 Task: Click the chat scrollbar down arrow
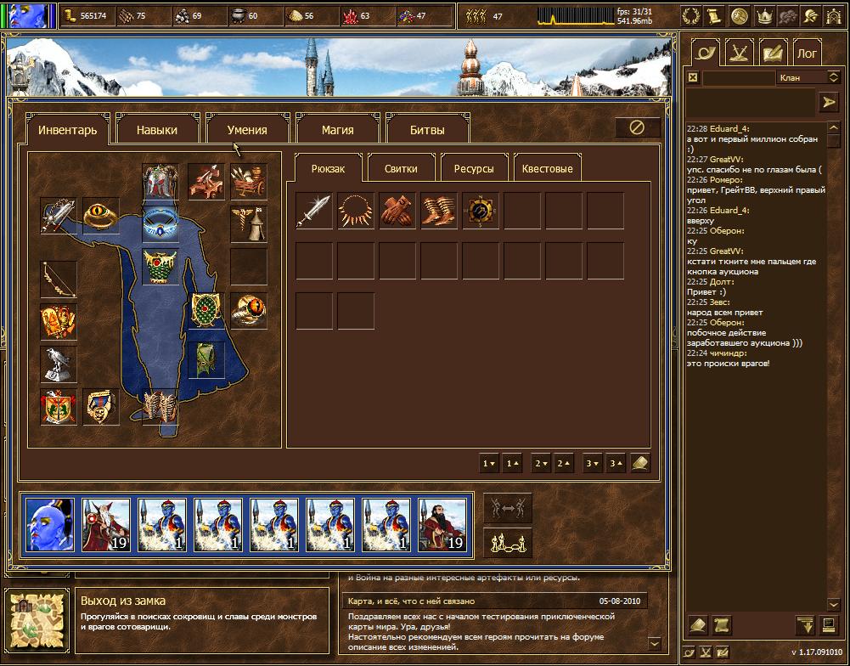[833, 604]
